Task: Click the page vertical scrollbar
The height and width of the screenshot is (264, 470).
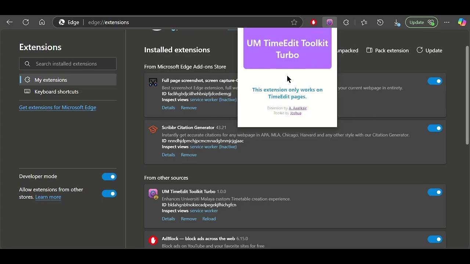Action: coord(467,95)
